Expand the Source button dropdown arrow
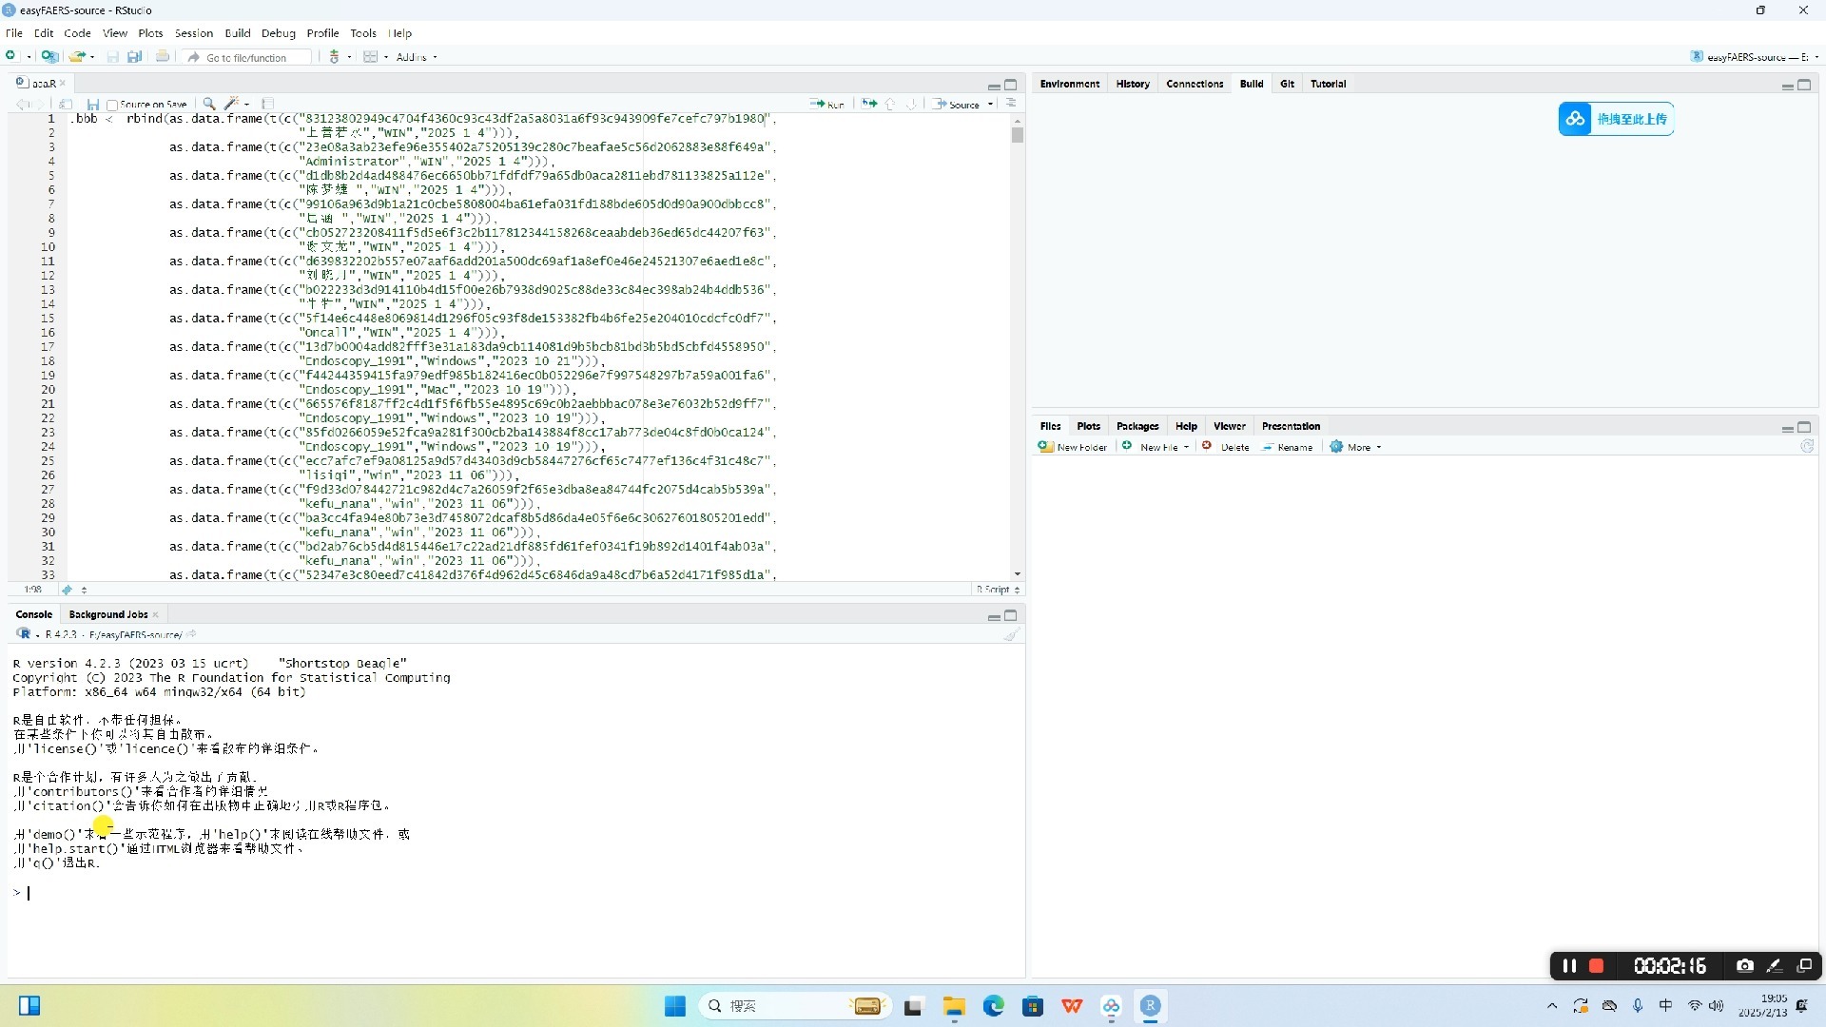Viewport: 1826px width, 1027px height. (990, 105)
